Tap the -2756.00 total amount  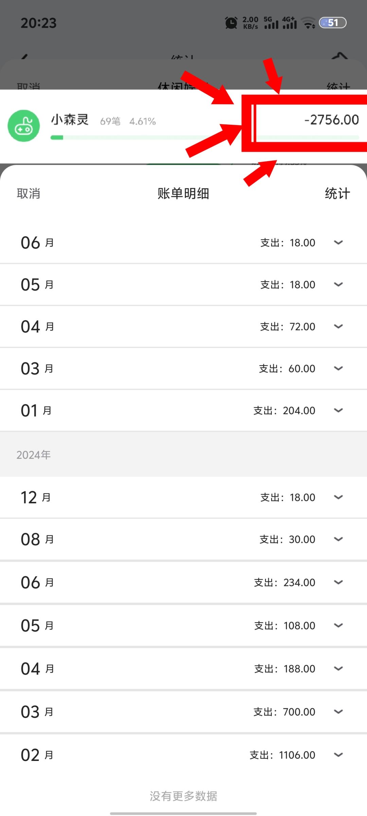point(332,120)
